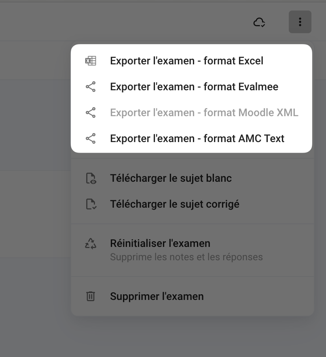Click the Excel spreadsheet icon
Screen dimensions: 326x357
(x=91, y=61)
